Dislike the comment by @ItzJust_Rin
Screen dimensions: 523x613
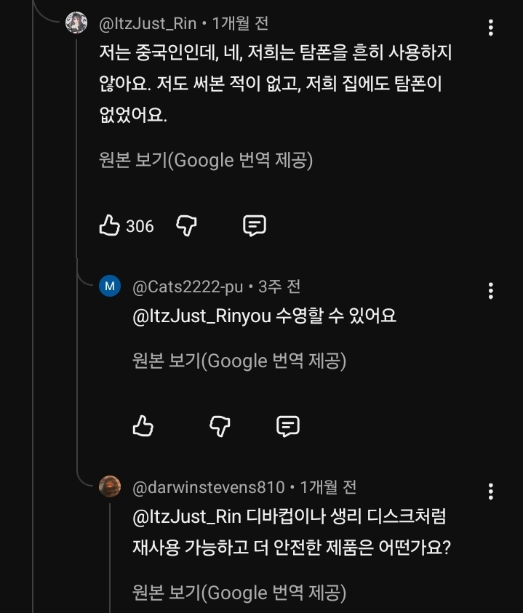(x=186, y=226)
